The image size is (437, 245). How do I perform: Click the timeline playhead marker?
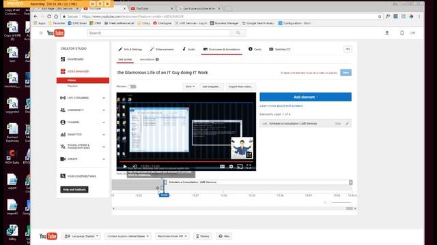(x=164, y=195)
